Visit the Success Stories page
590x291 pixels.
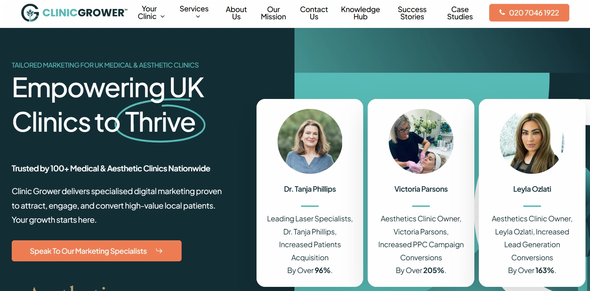tap(412, 13)
